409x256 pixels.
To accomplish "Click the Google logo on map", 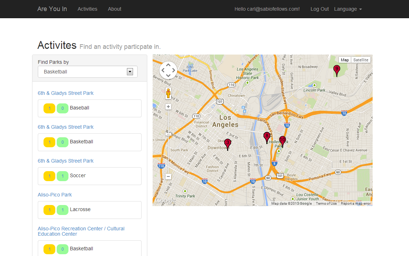I will click(165, 200).
